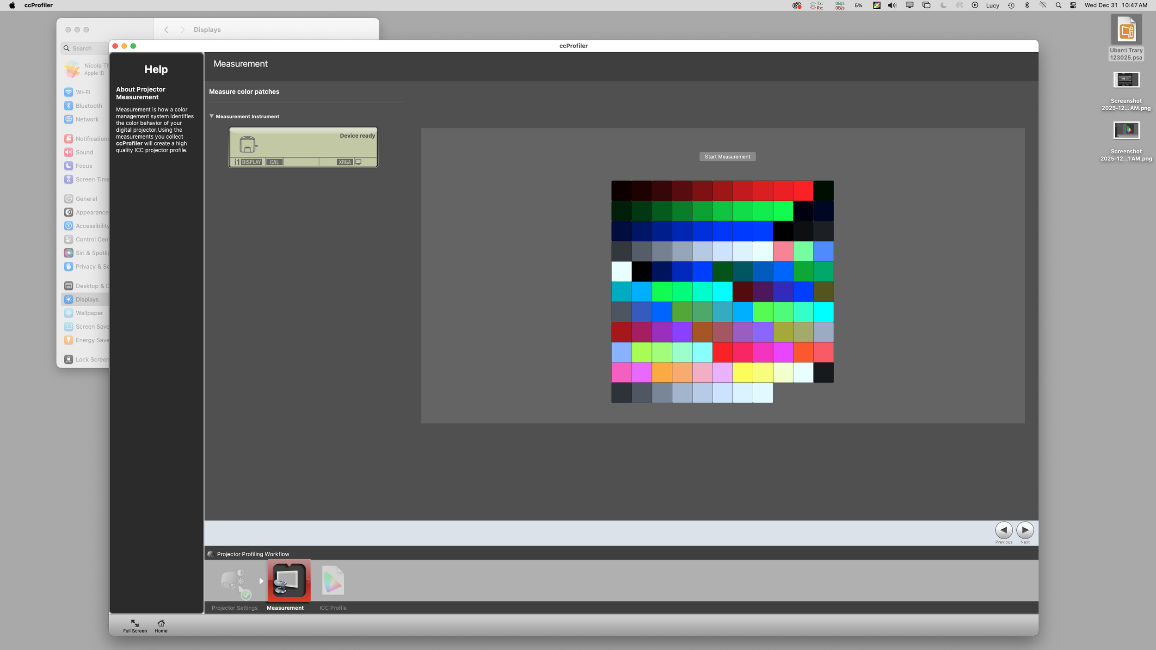Open the Apple menu
The image size is (1156, 650).
pyautogui.click(x=12, y=6)
